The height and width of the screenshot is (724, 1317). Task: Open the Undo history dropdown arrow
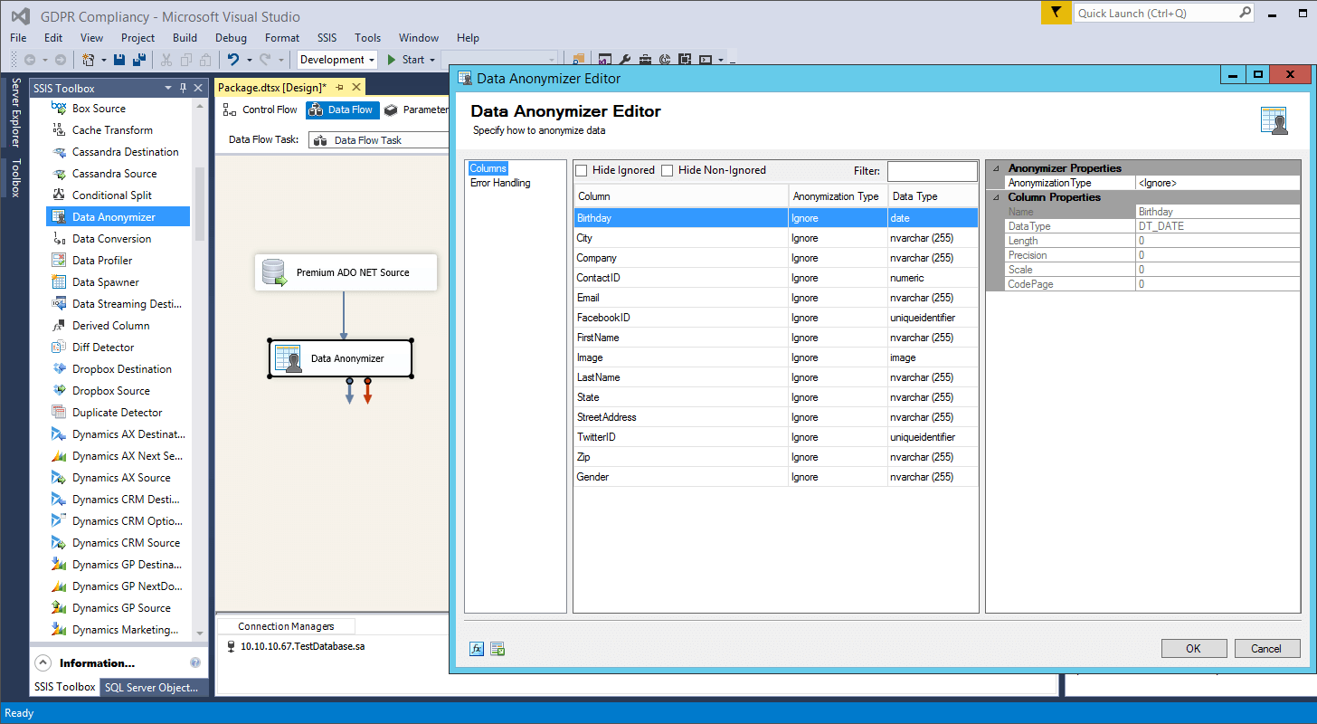pos(250,60)
